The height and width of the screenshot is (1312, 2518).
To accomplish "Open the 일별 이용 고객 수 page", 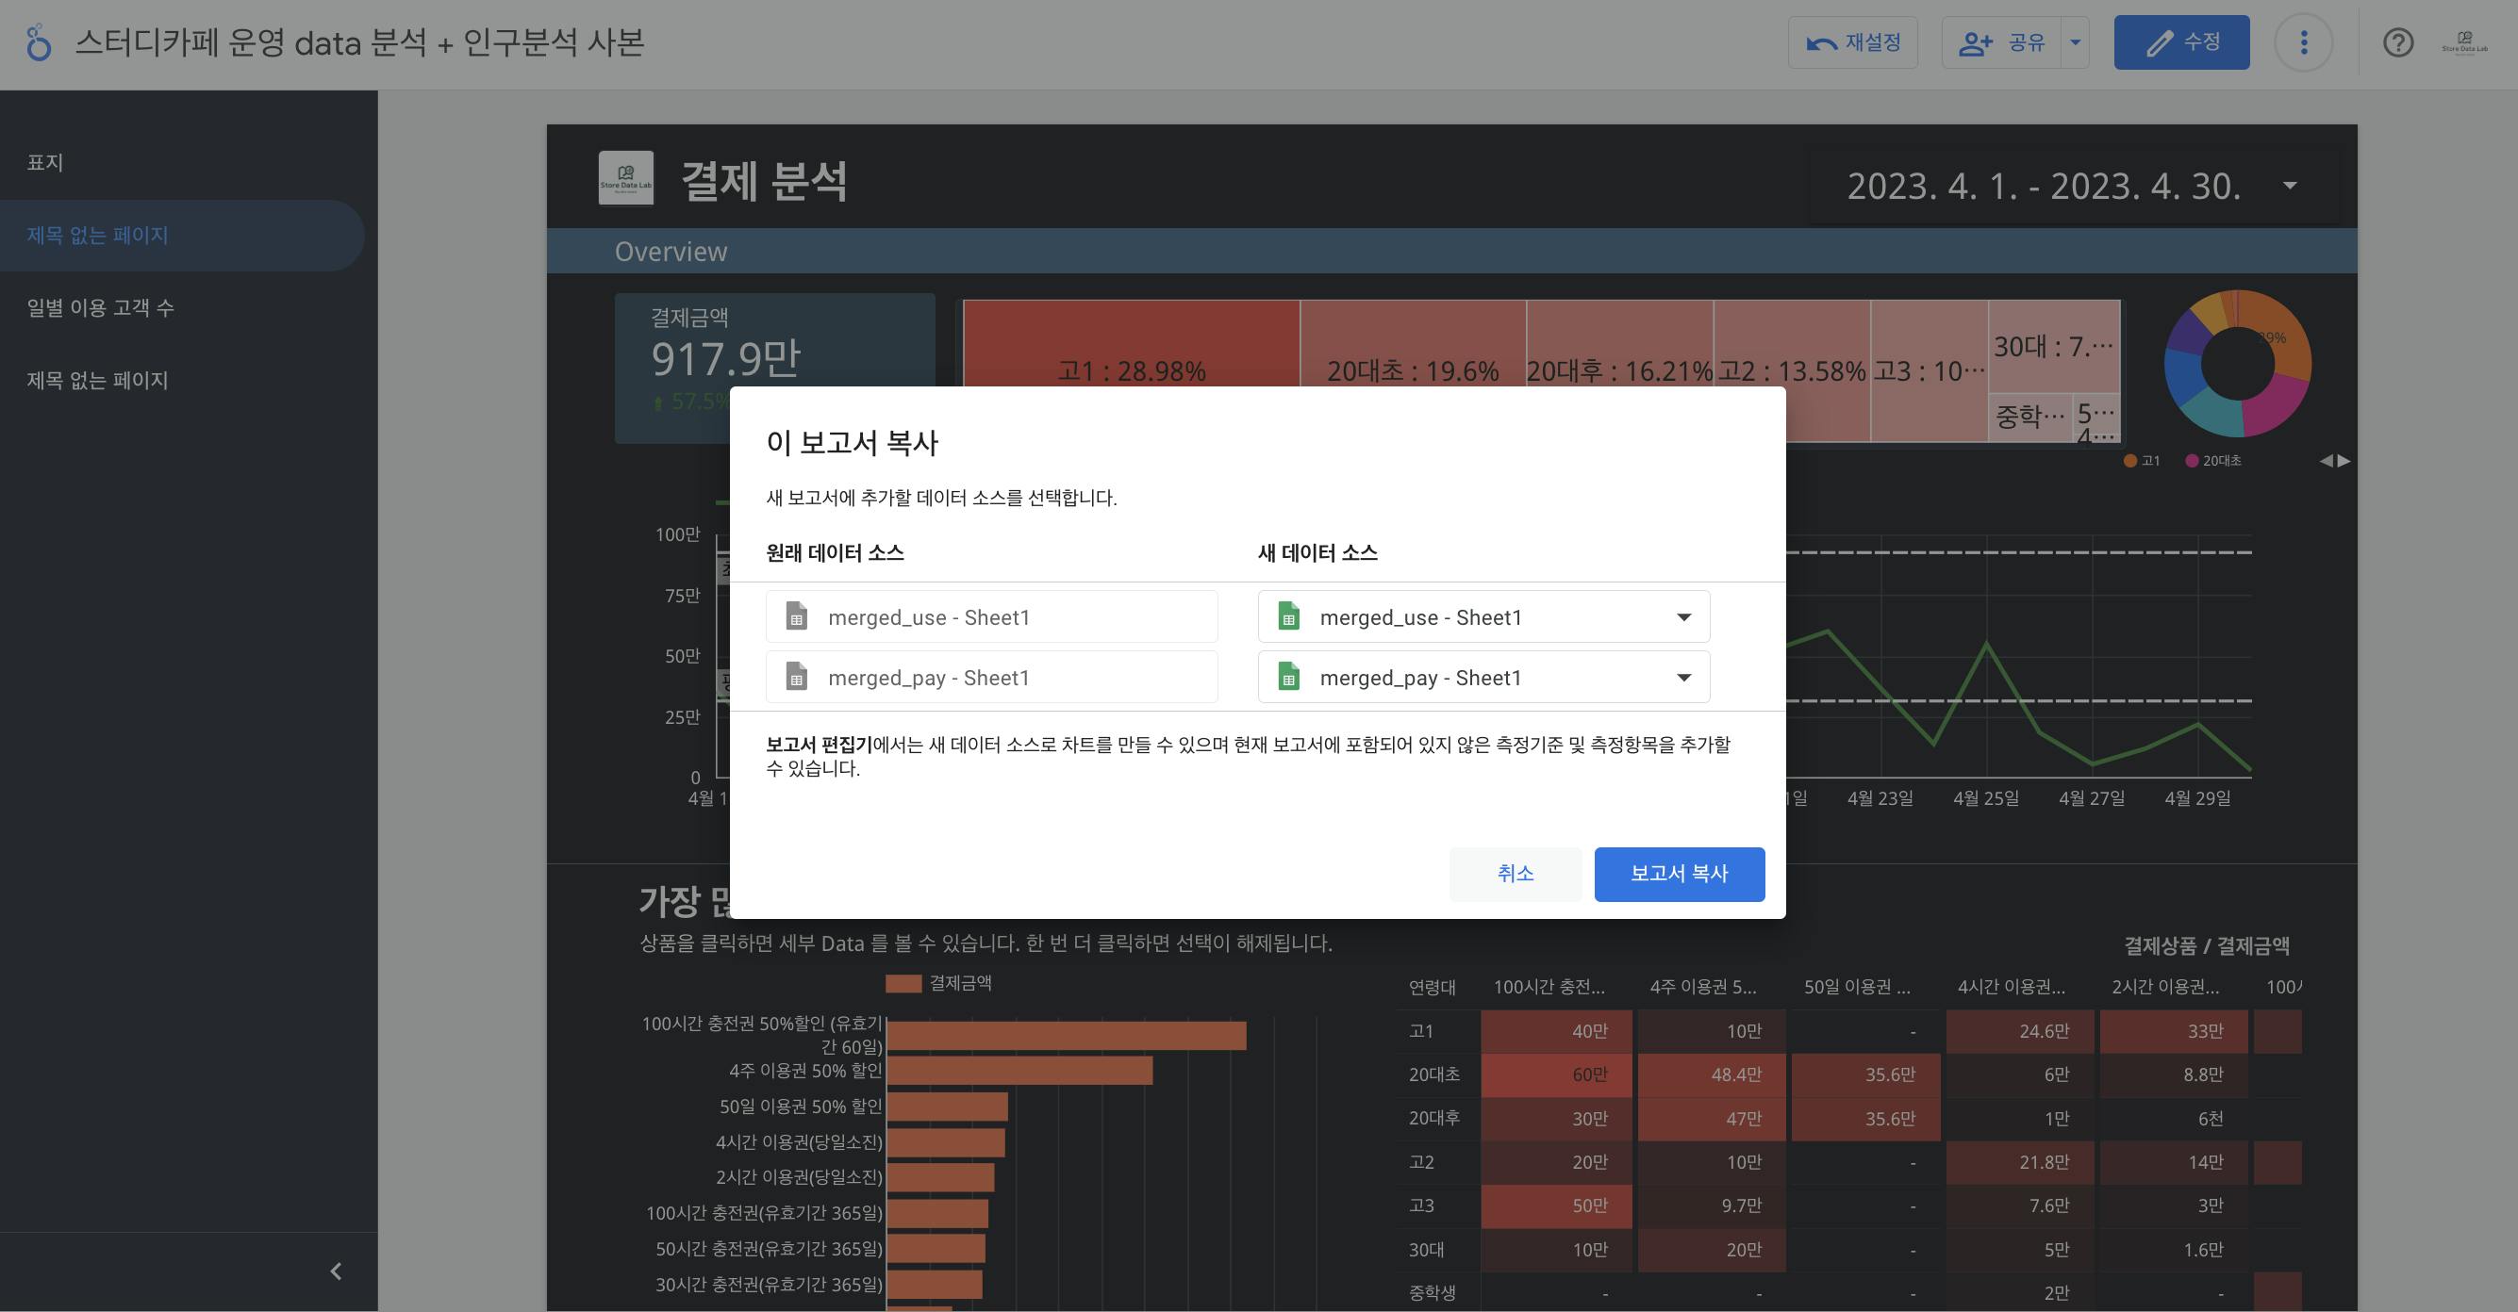I will pyautogui.click(x=101, y=307).
